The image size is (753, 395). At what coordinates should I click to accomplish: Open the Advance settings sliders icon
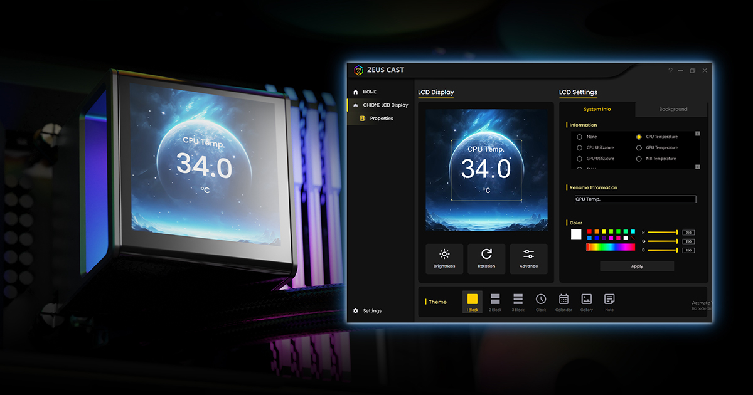point(528,258)
